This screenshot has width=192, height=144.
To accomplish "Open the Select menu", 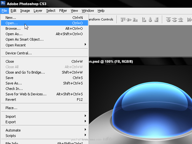I will coord(51,11).
